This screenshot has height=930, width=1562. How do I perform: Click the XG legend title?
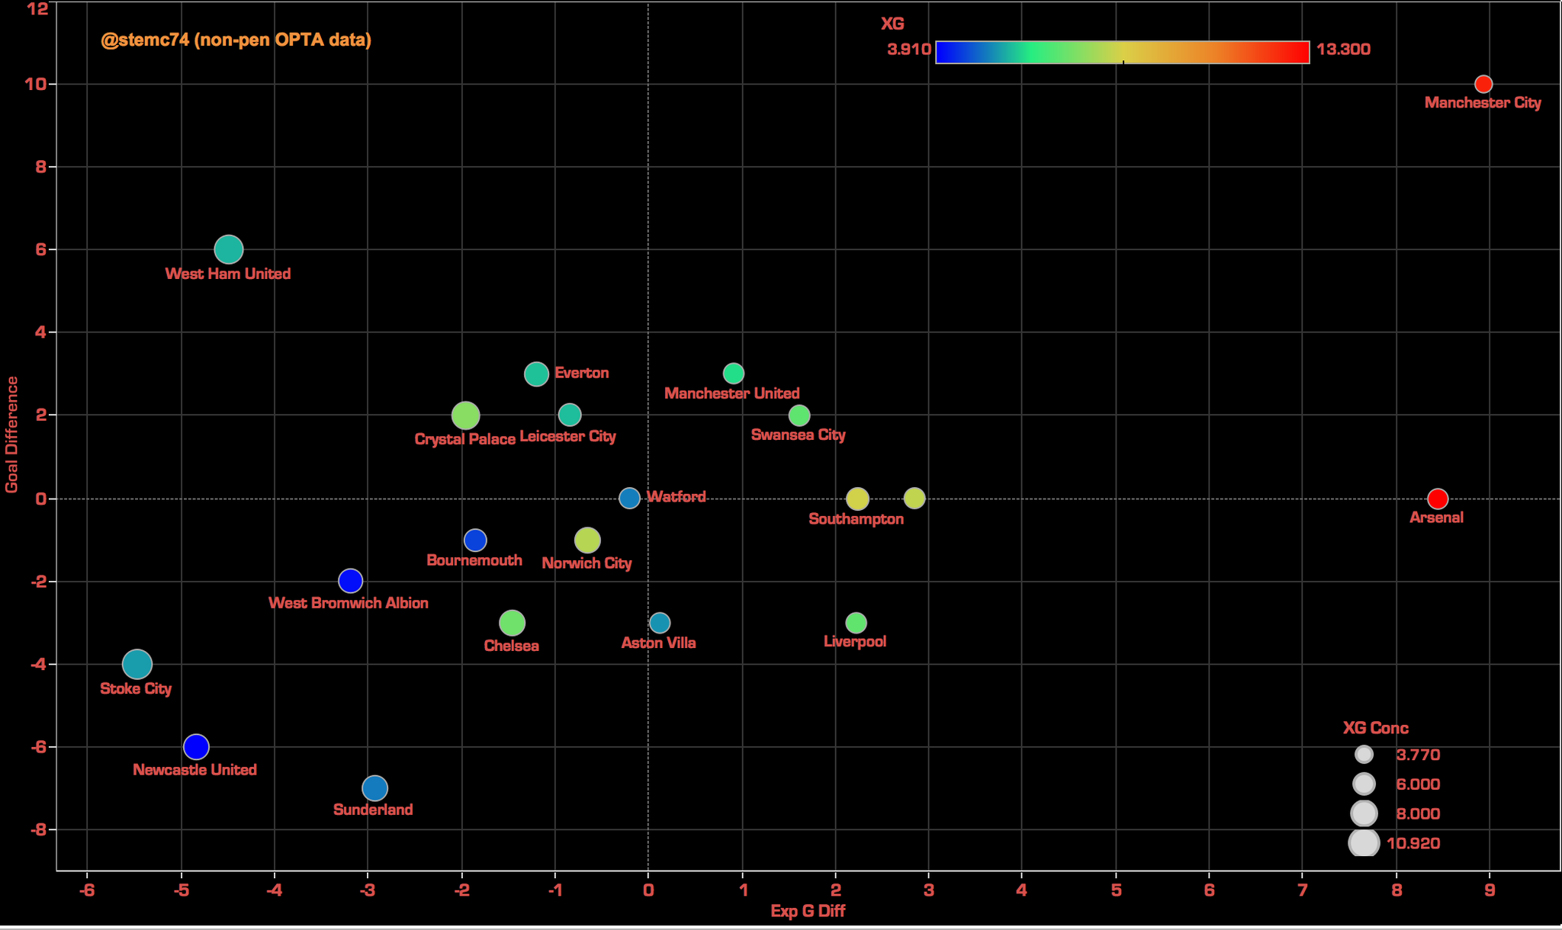coord(892,24)
